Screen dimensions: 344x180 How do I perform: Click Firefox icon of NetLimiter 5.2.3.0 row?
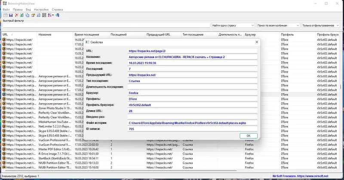4,126
